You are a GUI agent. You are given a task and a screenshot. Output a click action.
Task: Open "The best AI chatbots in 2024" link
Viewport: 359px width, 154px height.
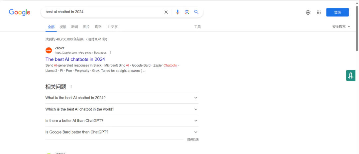pyautogui.click(x=75, y=59)
